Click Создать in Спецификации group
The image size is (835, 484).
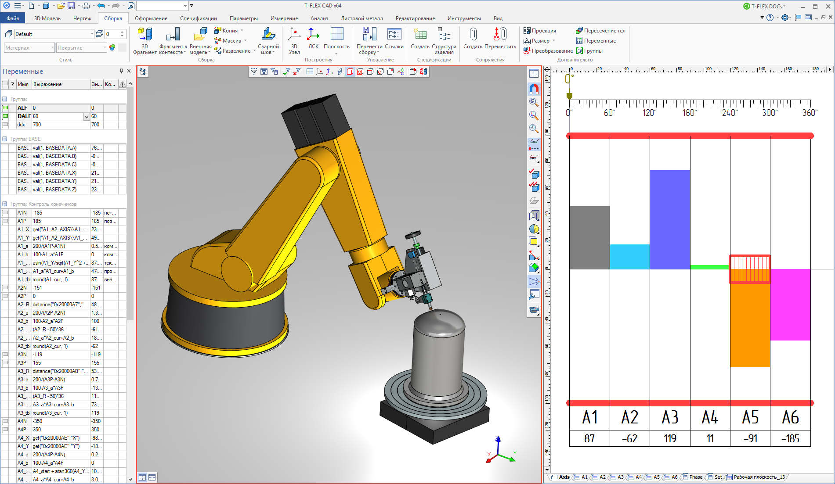(x=420, y=38)
